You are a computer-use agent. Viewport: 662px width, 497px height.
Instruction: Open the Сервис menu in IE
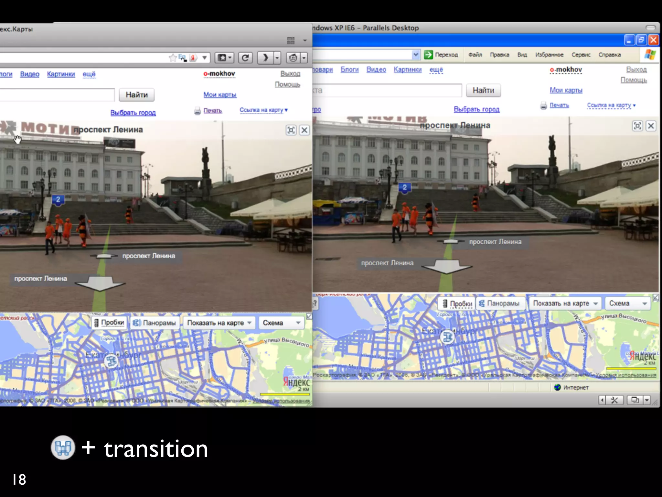click(x=581, y=55)
